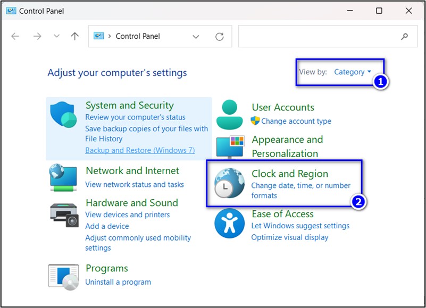
Task: Open the address bar history dropdown
Action: point(196,37)
